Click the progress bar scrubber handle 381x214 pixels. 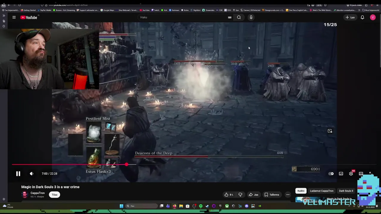click(127, 164)
